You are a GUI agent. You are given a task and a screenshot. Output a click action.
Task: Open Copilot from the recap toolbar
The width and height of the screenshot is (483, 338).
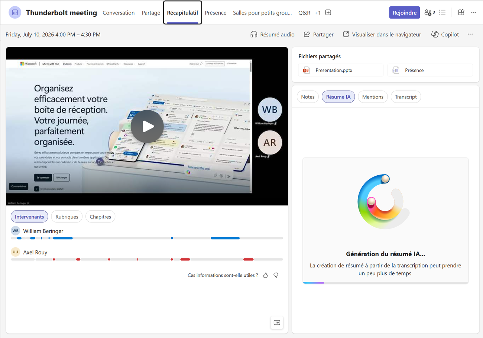click(x=445, y=35)
